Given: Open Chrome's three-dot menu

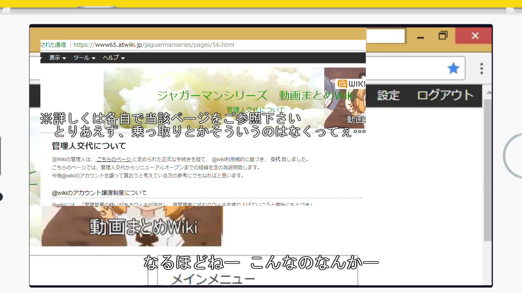Looking at the screenshot, I should click(x=481, y=68).
